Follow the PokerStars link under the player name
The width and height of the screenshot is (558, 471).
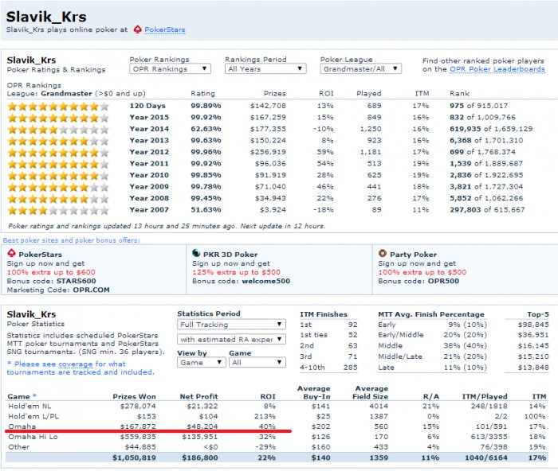(165, 30)
